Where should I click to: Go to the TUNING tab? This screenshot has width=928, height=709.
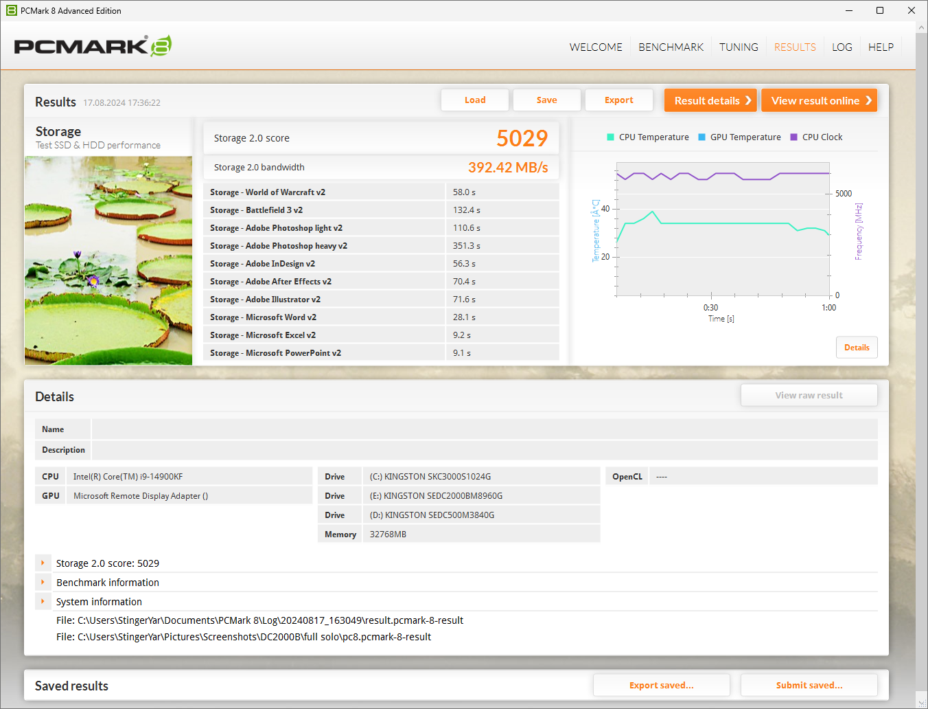pos(739,47)
